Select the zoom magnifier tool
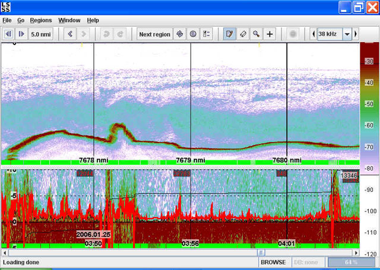 256,34
